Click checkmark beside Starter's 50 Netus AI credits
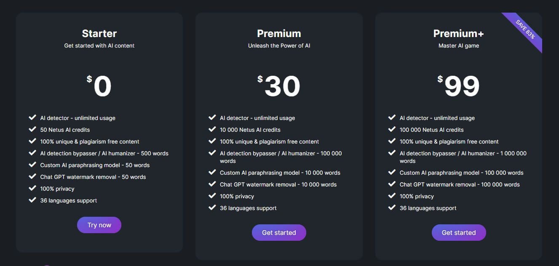 pos(32,129)
